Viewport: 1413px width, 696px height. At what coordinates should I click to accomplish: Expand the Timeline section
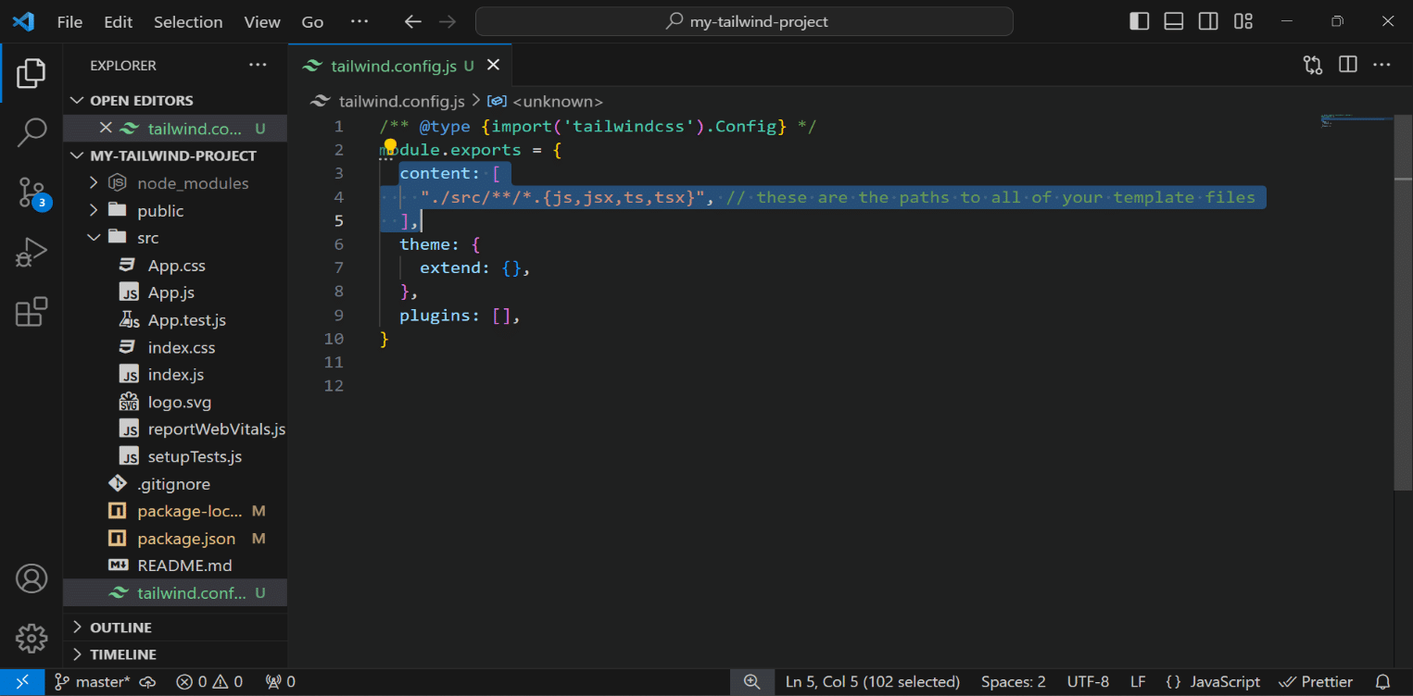click(175, 654)
